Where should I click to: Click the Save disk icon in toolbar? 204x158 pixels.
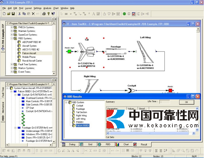click(13, 14)
